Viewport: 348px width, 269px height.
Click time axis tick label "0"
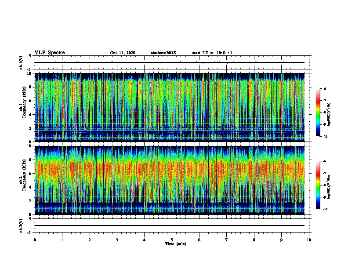coord(35,240)
